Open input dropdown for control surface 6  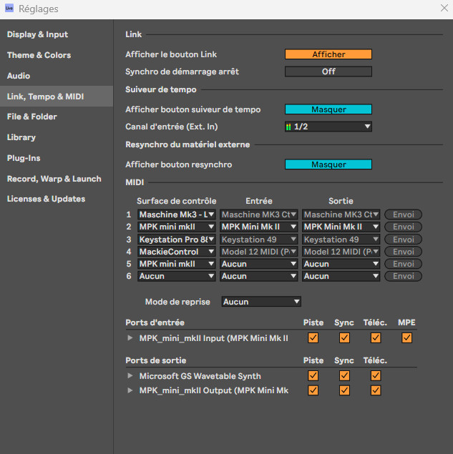pyautogui.click(x=258, y=276)
